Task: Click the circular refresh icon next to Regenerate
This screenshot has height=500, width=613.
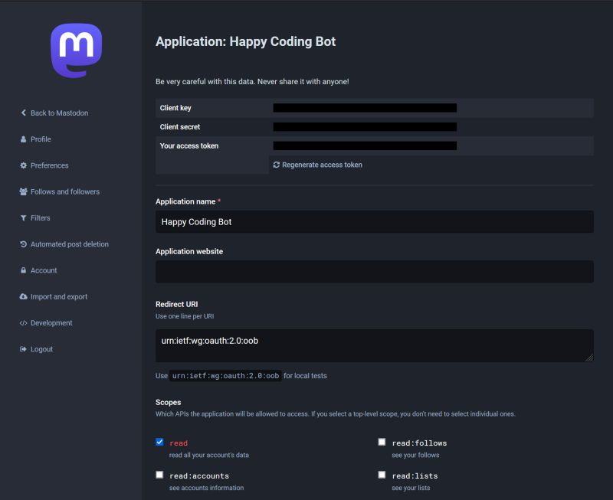Action: (x=277, y=164)
